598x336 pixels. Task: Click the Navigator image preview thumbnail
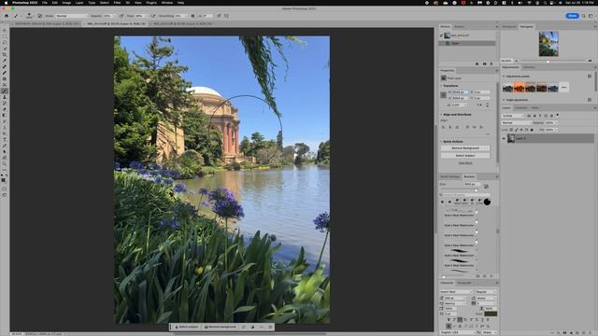tap(548, 44)
